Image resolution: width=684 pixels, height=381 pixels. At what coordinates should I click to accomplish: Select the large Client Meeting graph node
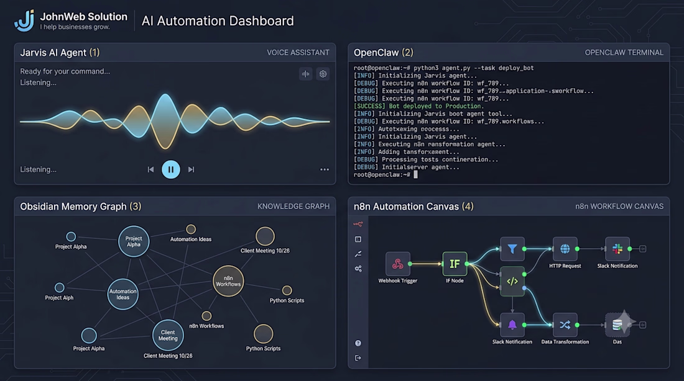click(x=168, y=335)
